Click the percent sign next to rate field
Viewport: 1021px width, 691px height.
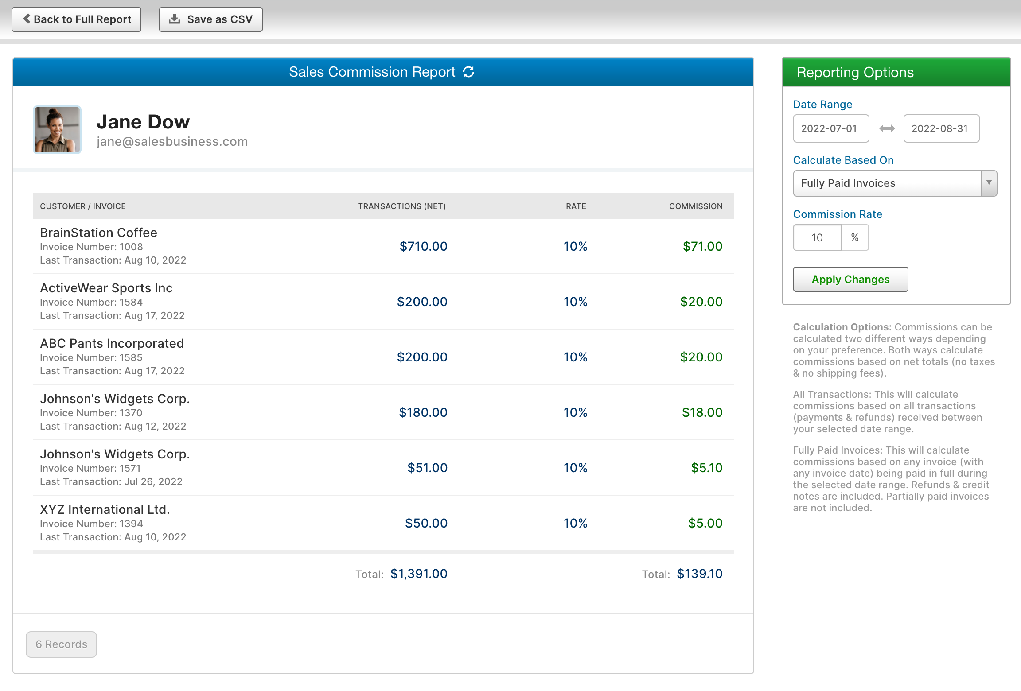855,237
